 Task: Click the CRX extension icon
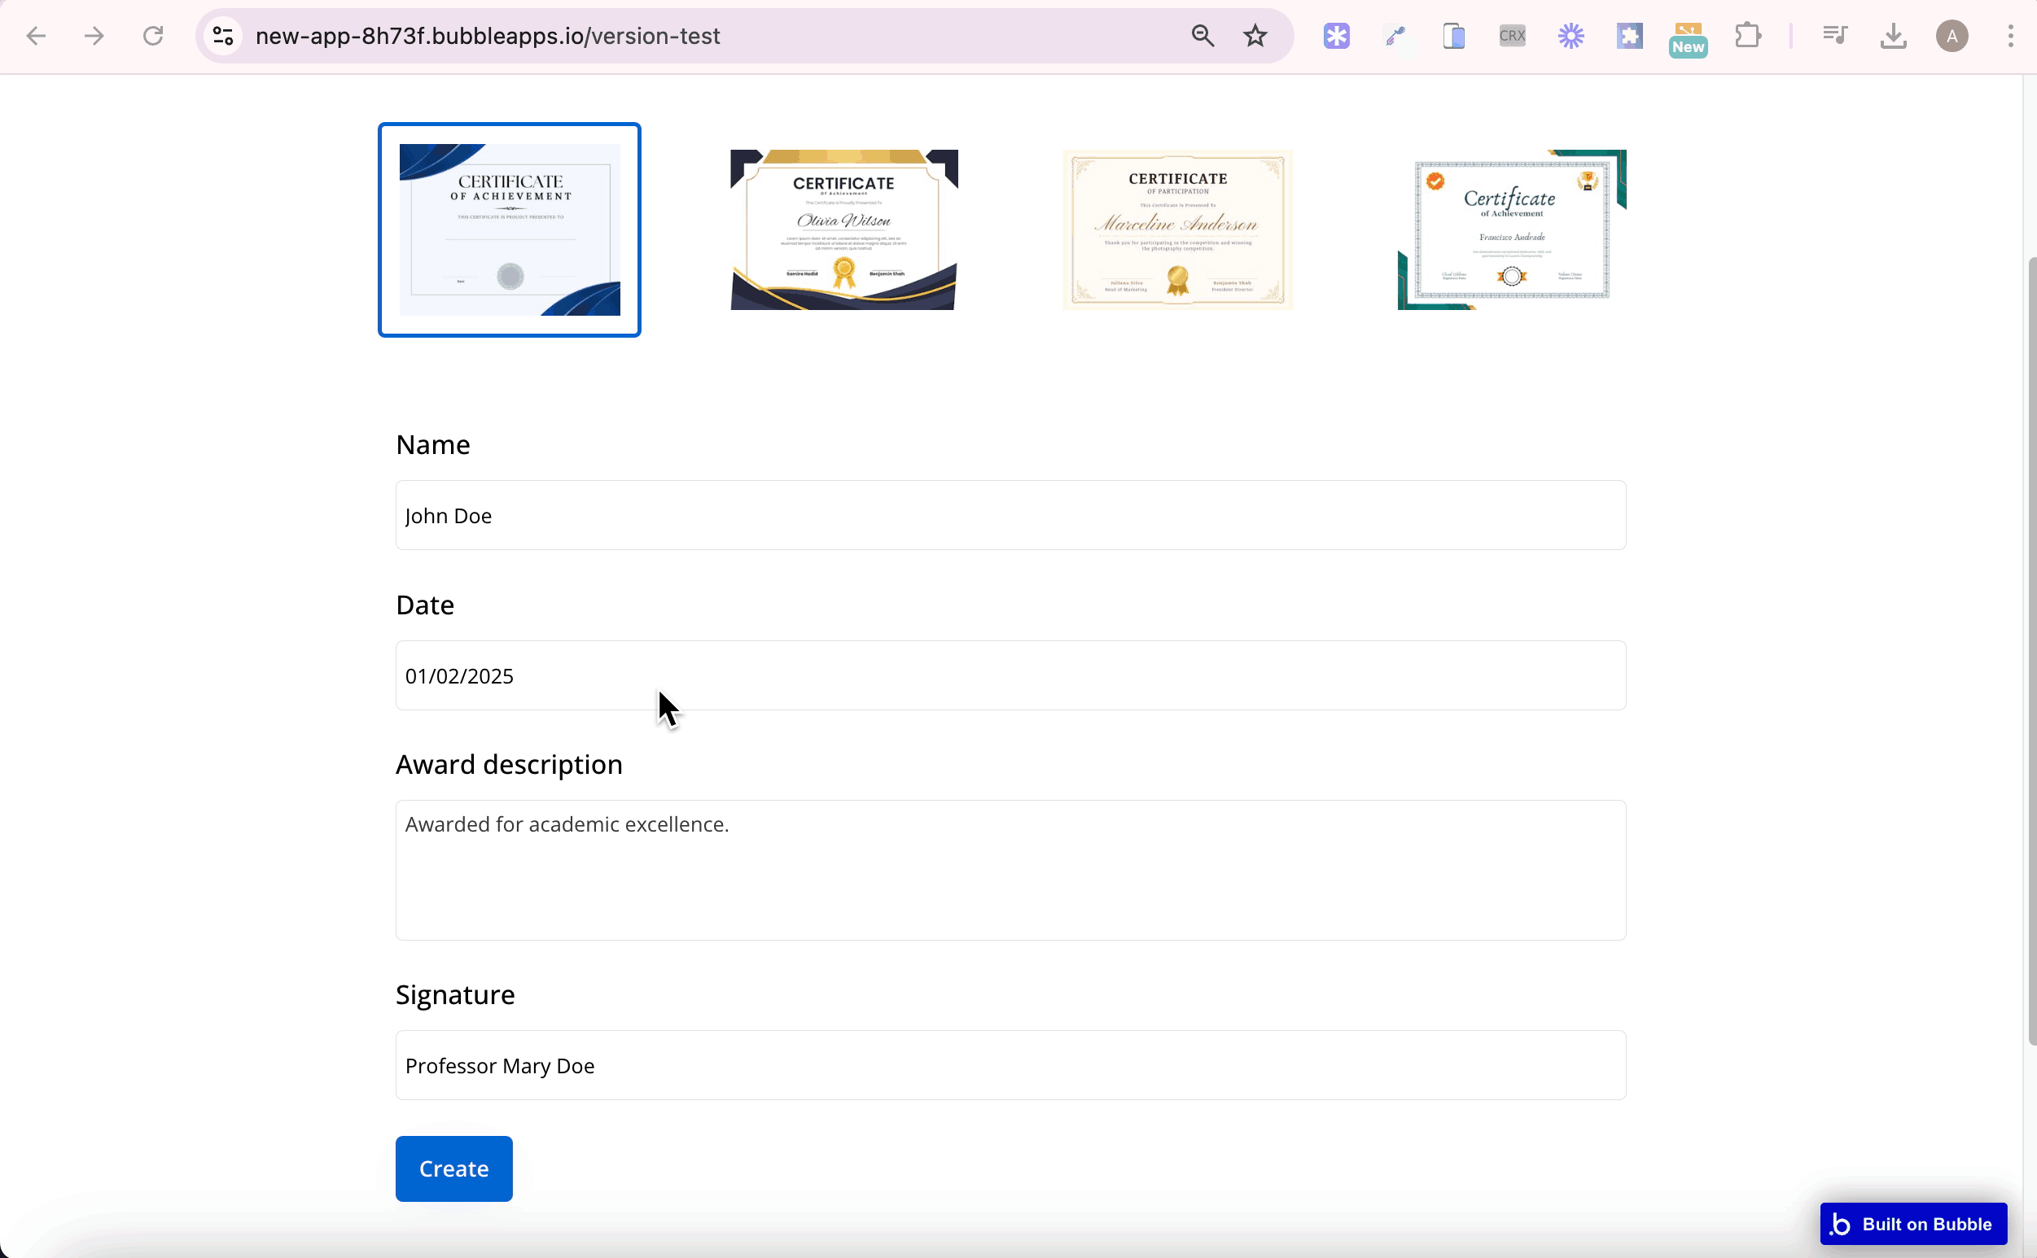(1512, 36)
